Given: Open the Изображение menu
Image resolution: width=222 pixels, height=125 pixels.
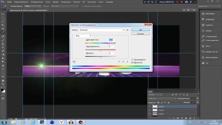Looking at the screenshot, I should (x=37, y=2).
